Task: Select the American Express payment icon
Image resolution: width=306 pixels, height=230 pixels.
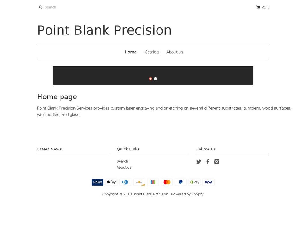Action: click(x=98, y=182)
